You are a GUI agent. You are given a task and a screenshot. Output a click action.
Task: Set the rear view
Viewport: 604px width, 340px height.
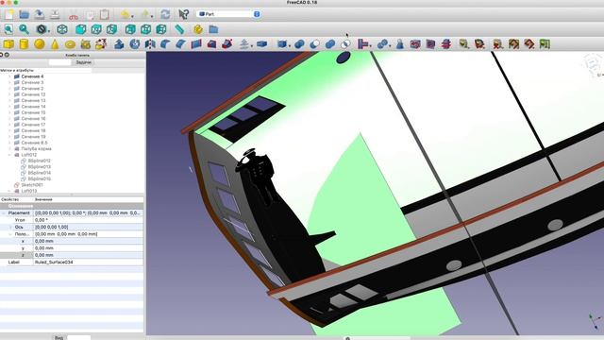(130, 29)
